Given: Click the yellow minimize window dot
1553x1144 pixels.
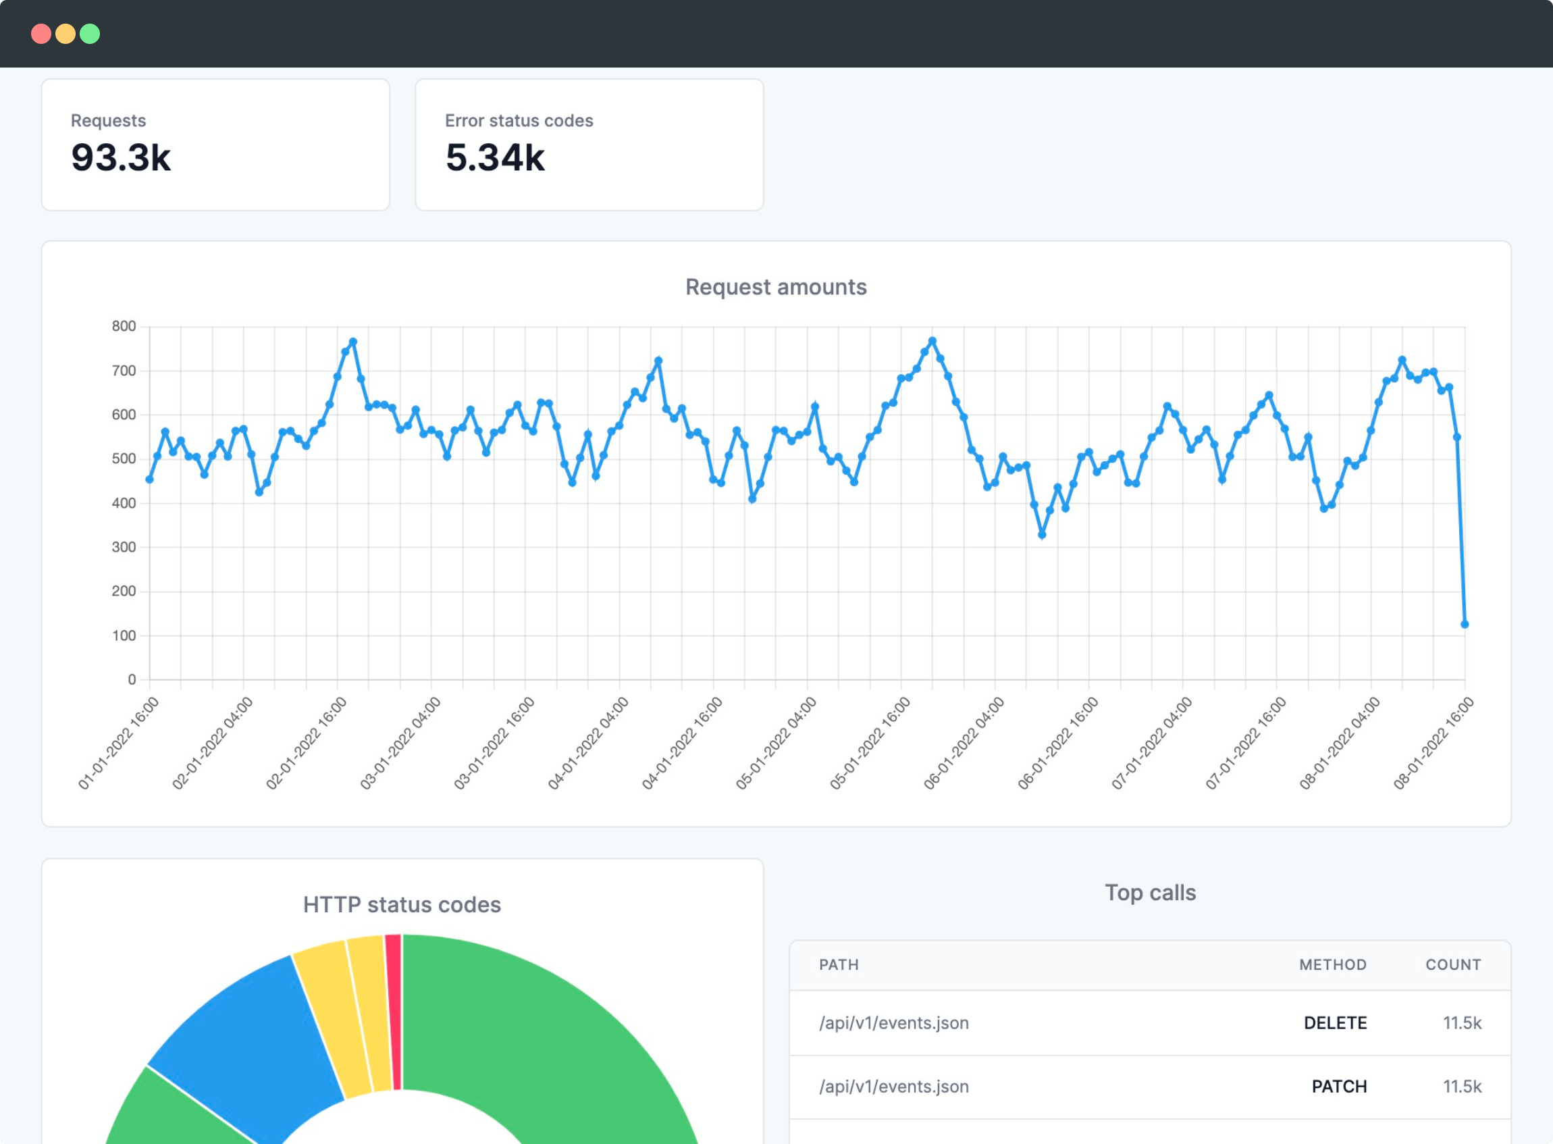Looking at the screenshot, I should point(65,34).
